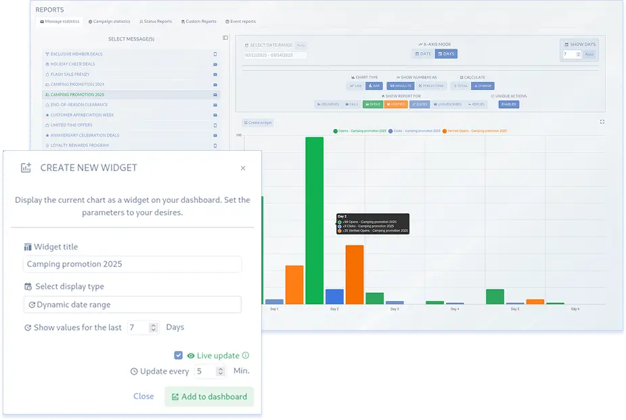Viewport: 626px width, 420px height.
Task: Click the clock icon beside Update every
Action: (134, 372)
